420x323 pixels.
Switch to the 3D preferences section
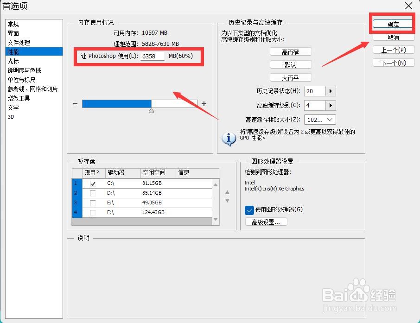click(13, 117)
